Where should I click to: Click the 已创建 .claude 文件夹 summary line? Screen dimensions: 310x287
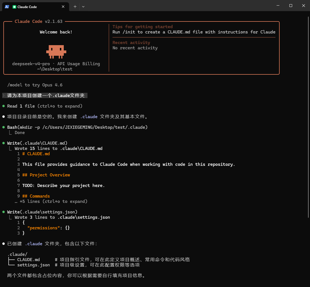point(52,244)
